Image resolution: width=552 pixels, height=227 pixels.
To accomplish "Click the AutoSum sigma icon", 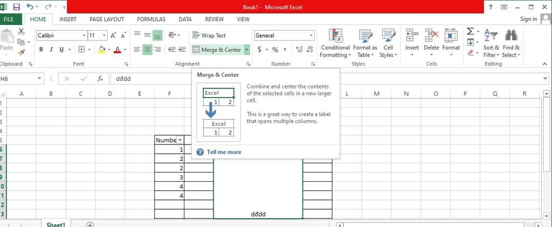I will tap(470, 32).
